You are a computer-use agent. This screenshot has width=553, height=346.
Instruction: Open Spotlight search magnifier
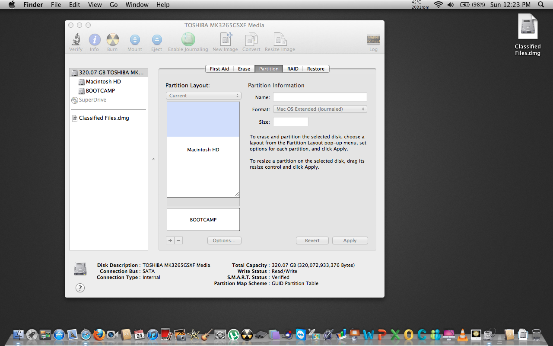tap(541, 5)
